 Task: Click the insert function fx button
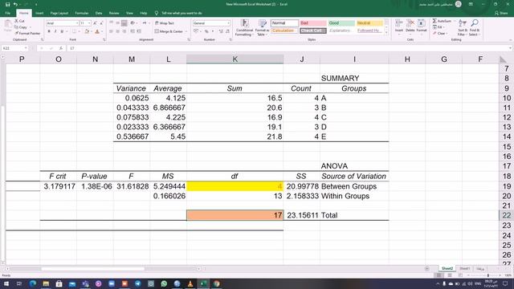coord(61,48)
